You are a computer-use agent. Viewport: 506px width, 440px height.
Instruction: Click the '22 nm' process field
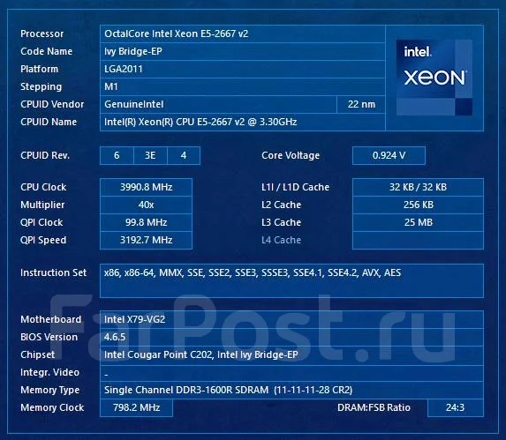click(x=361, y=104)
